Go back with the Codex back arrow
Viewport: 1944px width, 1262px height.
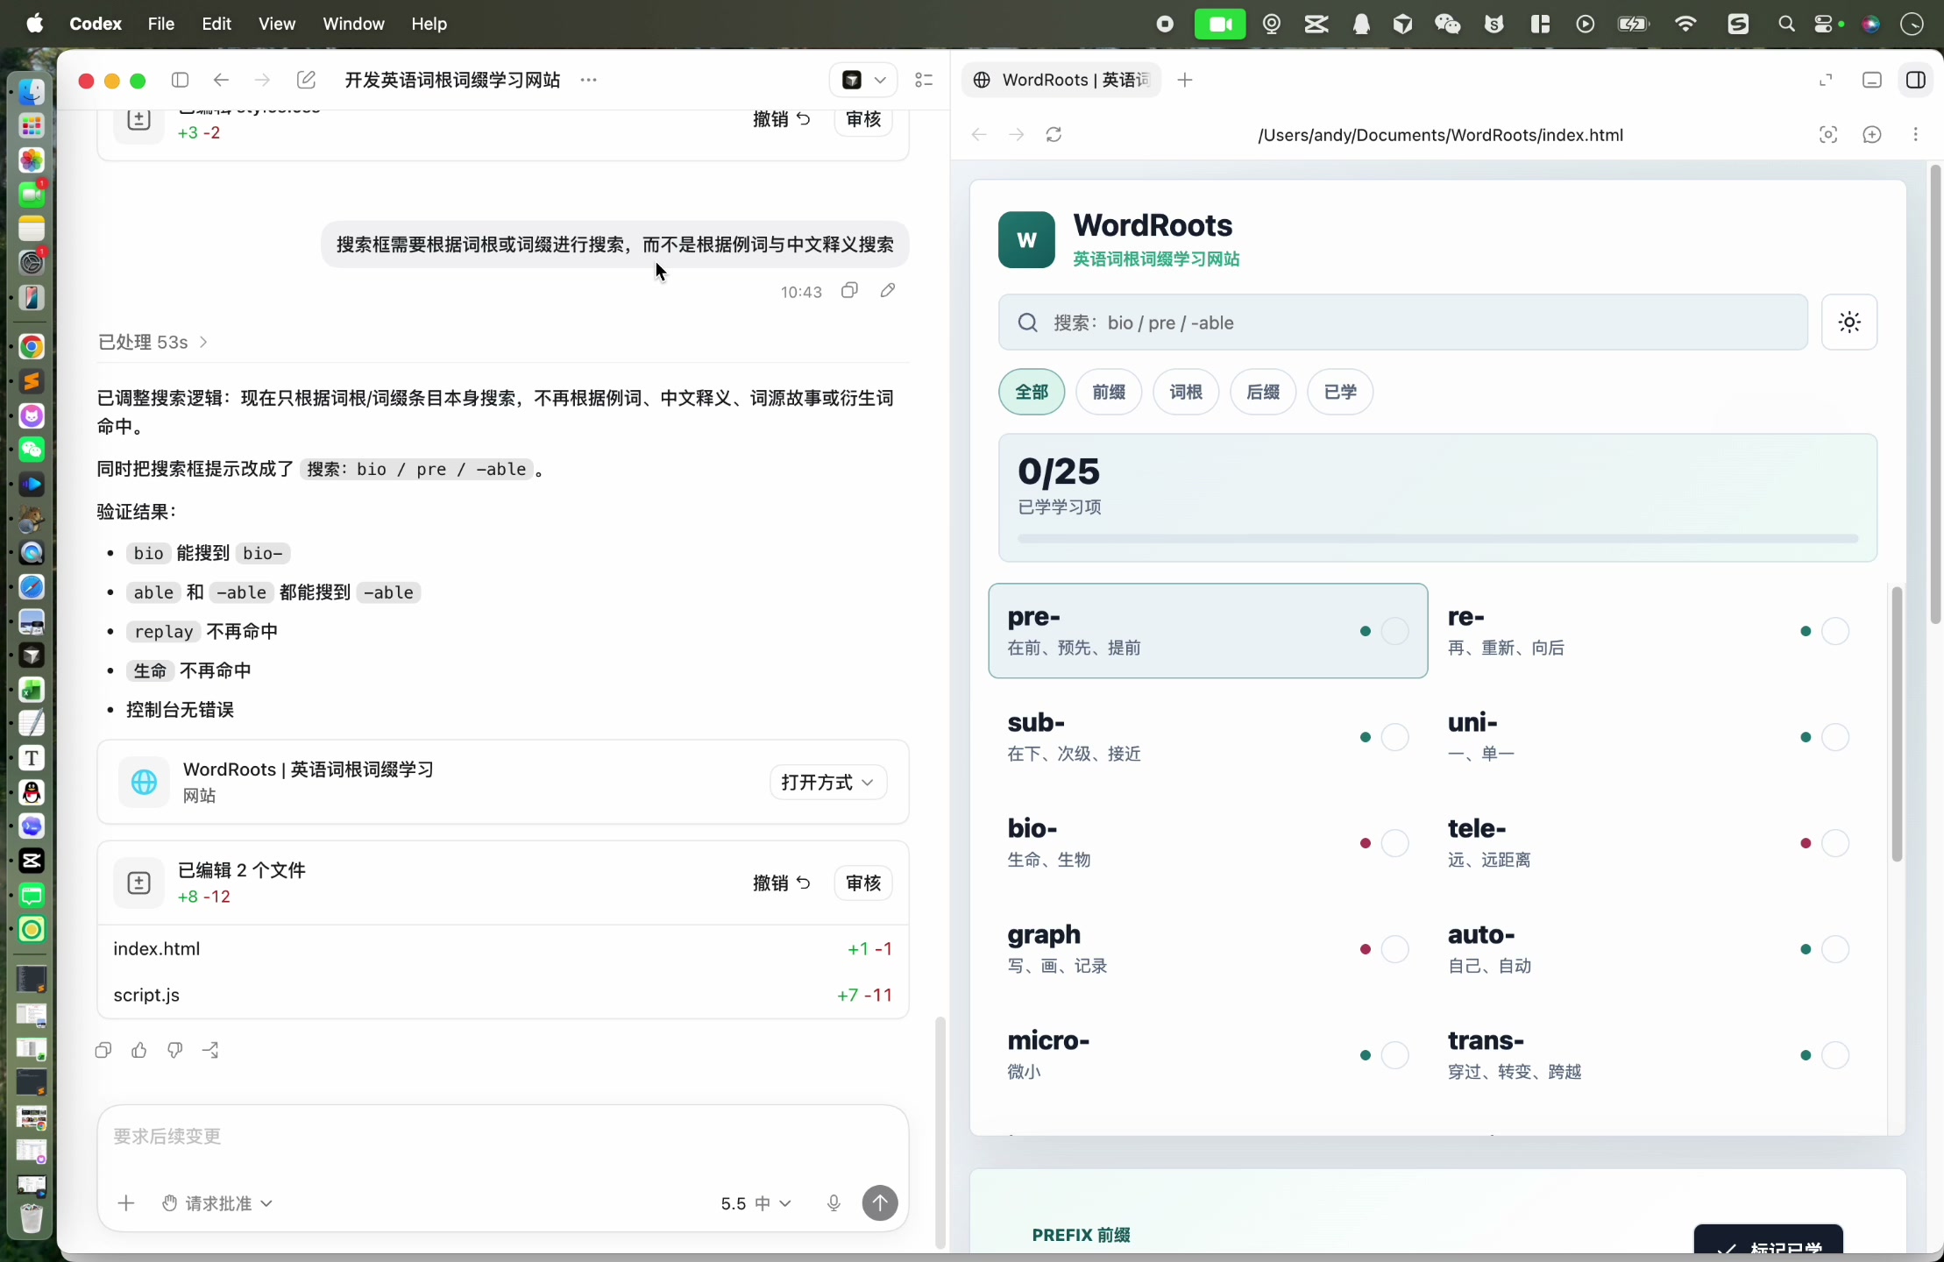pos(221,80)
